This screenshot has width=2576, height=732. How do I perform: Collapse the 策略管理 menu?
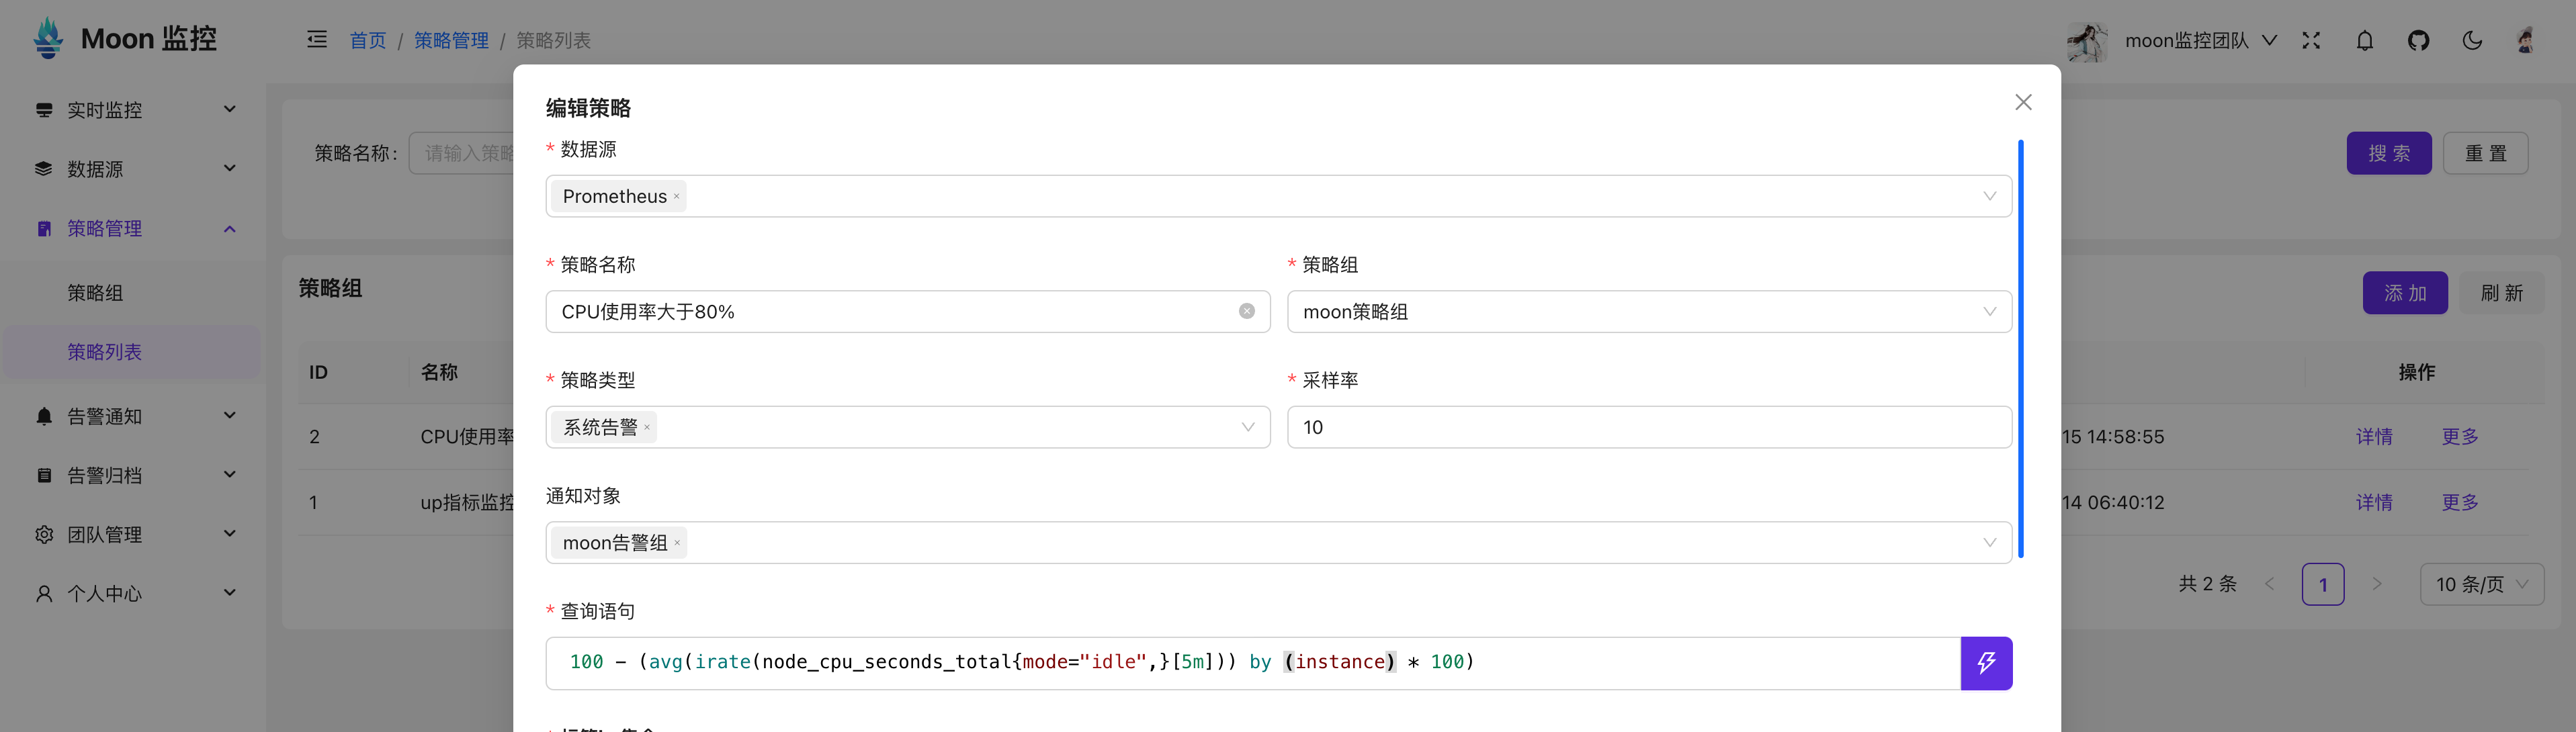(x=230, y=229)
